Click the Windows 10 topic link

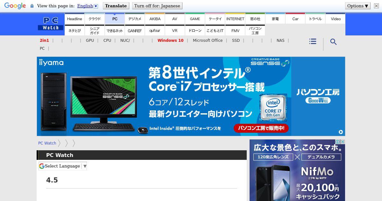pos(170,40)
